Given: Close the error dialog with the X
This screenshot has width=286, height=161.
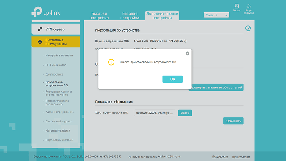Looking at the screenshot, I should (x=187, y=53).
